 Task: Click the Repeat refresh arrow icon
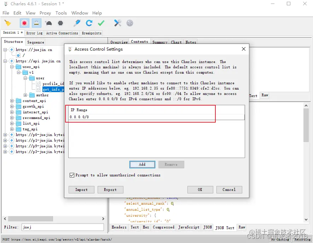89,23
